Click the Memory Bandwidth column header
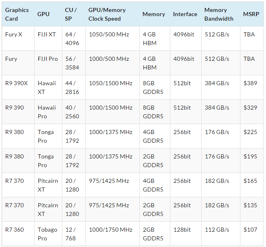The width and height of the screenshot is (266, 247). click(221, 14)
